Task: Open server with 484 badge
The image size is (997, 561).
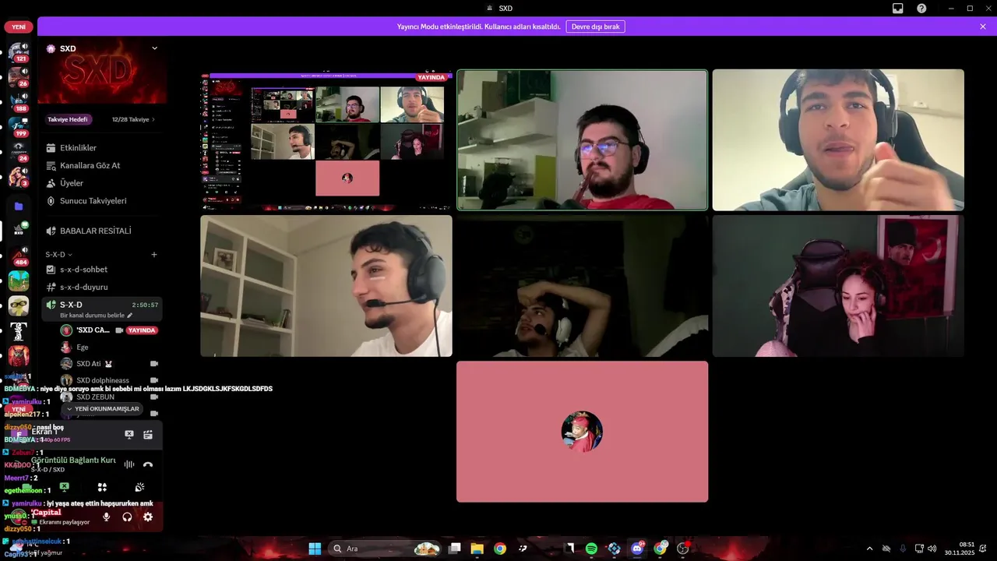Action: pos(19,256)
